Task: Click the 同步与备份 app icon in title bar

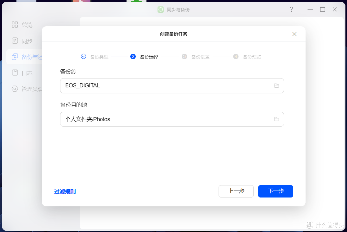Action: coord(161,10)
